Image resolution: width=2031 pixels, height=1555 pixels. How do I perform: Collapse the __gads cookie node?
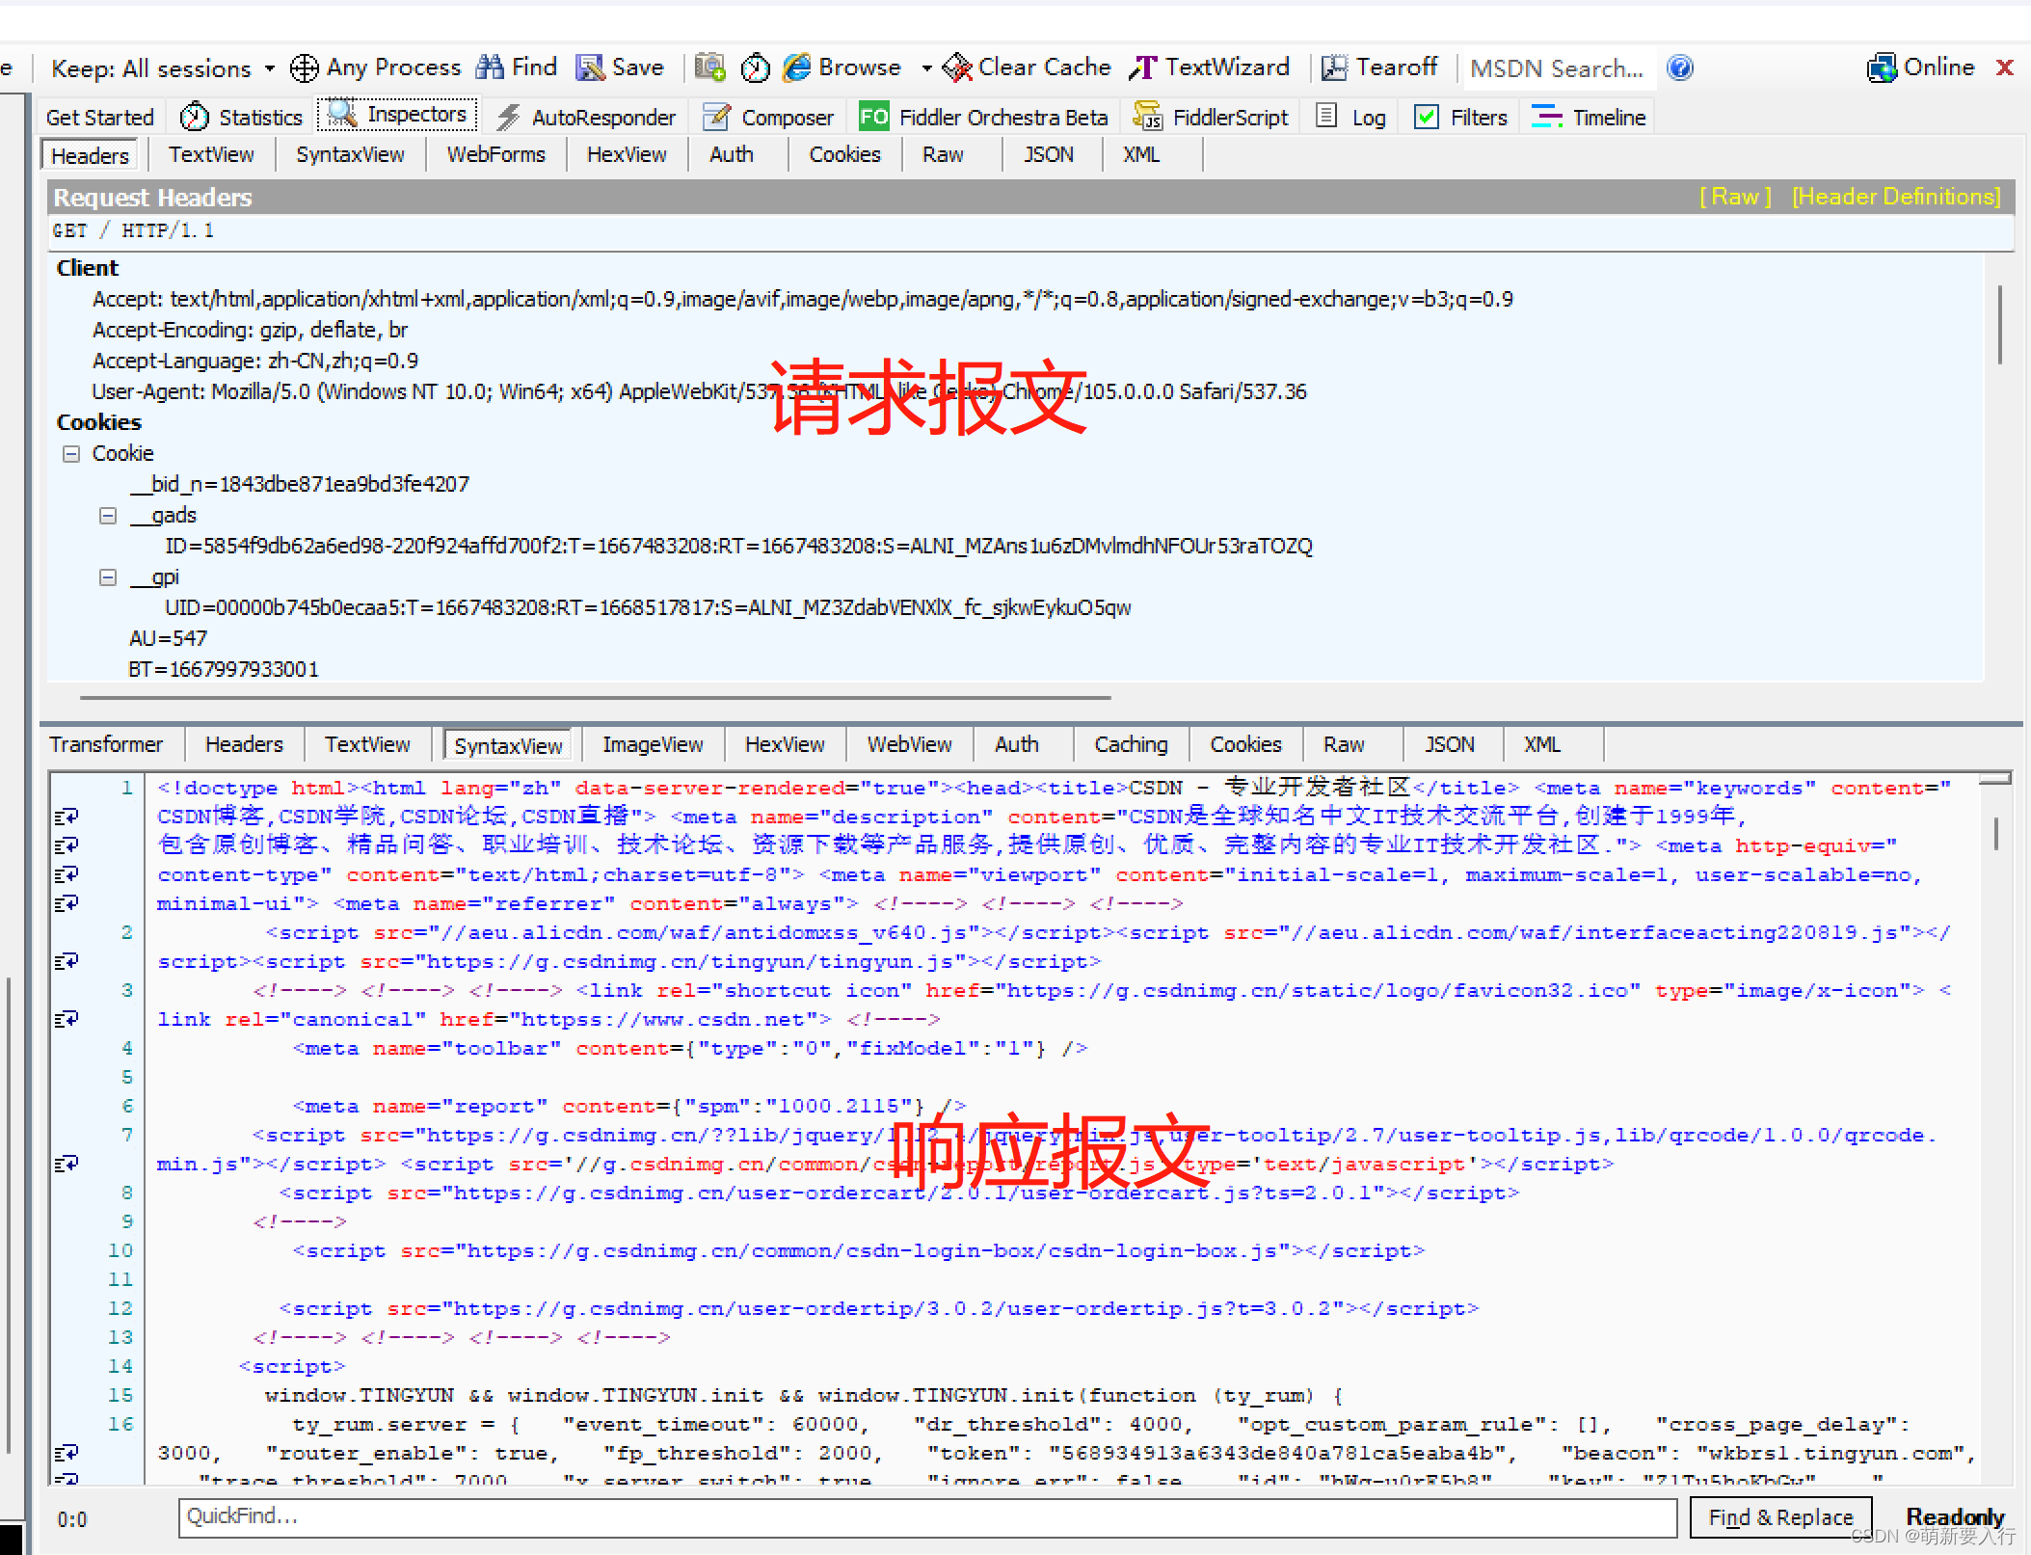tap(108, 516)
